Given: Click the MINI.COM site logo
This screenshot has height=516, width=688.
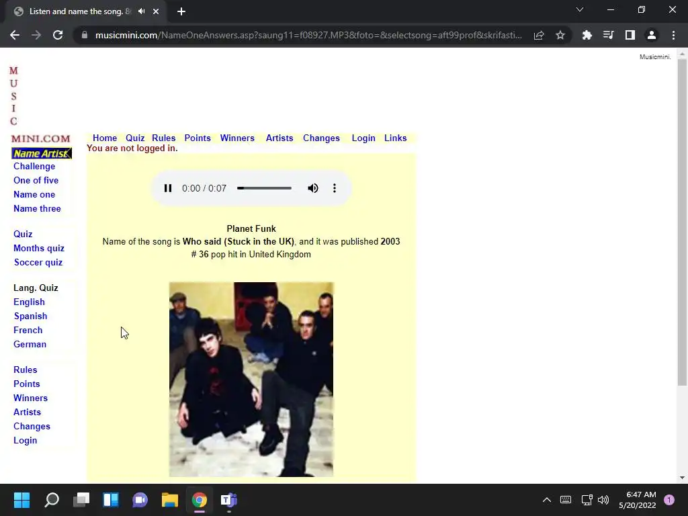Looking at the screenshot, I should point(40,138).
